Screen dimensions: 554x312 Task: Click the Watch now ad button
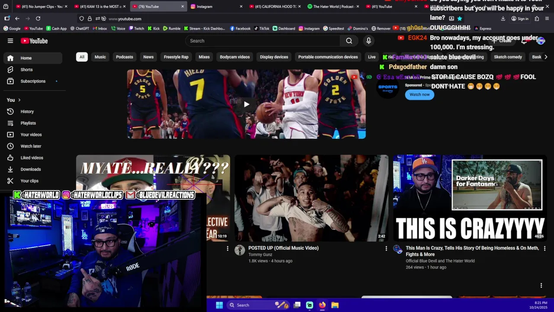click(x=419, y=94)
